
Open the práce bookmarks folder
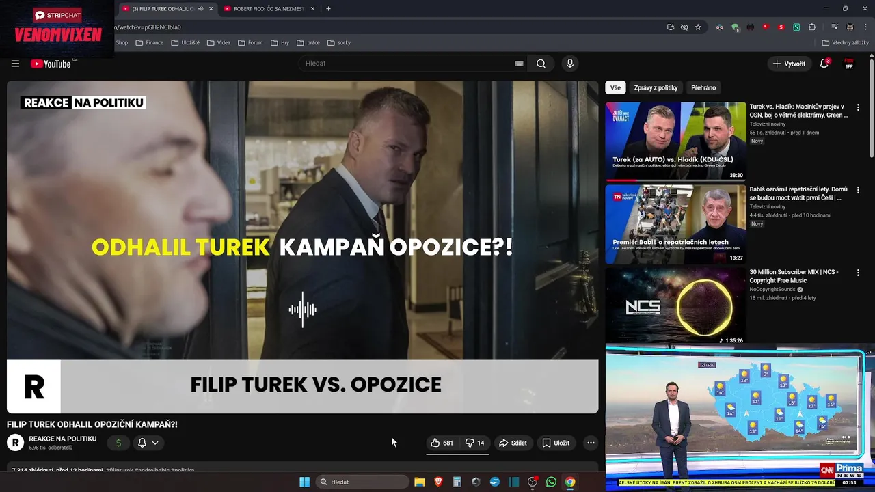[x=308, y=42]
